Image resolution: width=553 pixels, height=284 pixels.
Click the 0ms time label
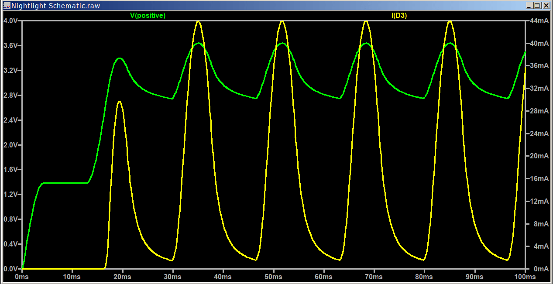coord(21,277)
